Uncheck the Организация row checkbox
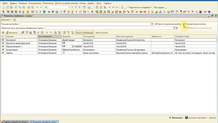Screen dimensions: 218x123 [3, 50]
